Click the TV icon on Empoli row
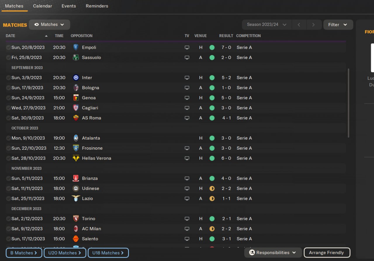 click(187, 48)
